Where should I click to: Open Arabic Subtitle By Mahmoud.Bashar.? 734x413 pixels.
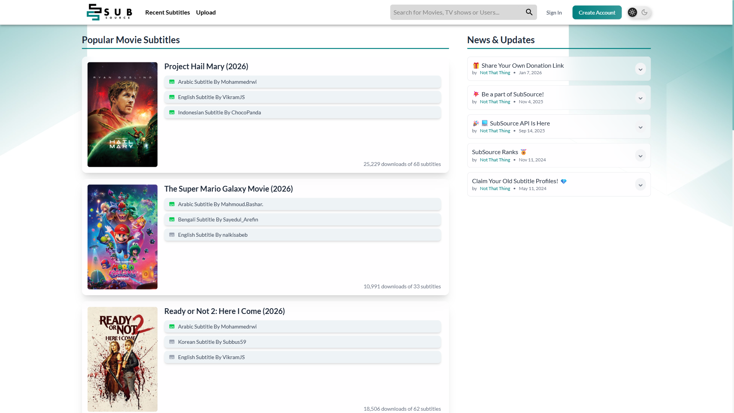[x=302, y=204]
